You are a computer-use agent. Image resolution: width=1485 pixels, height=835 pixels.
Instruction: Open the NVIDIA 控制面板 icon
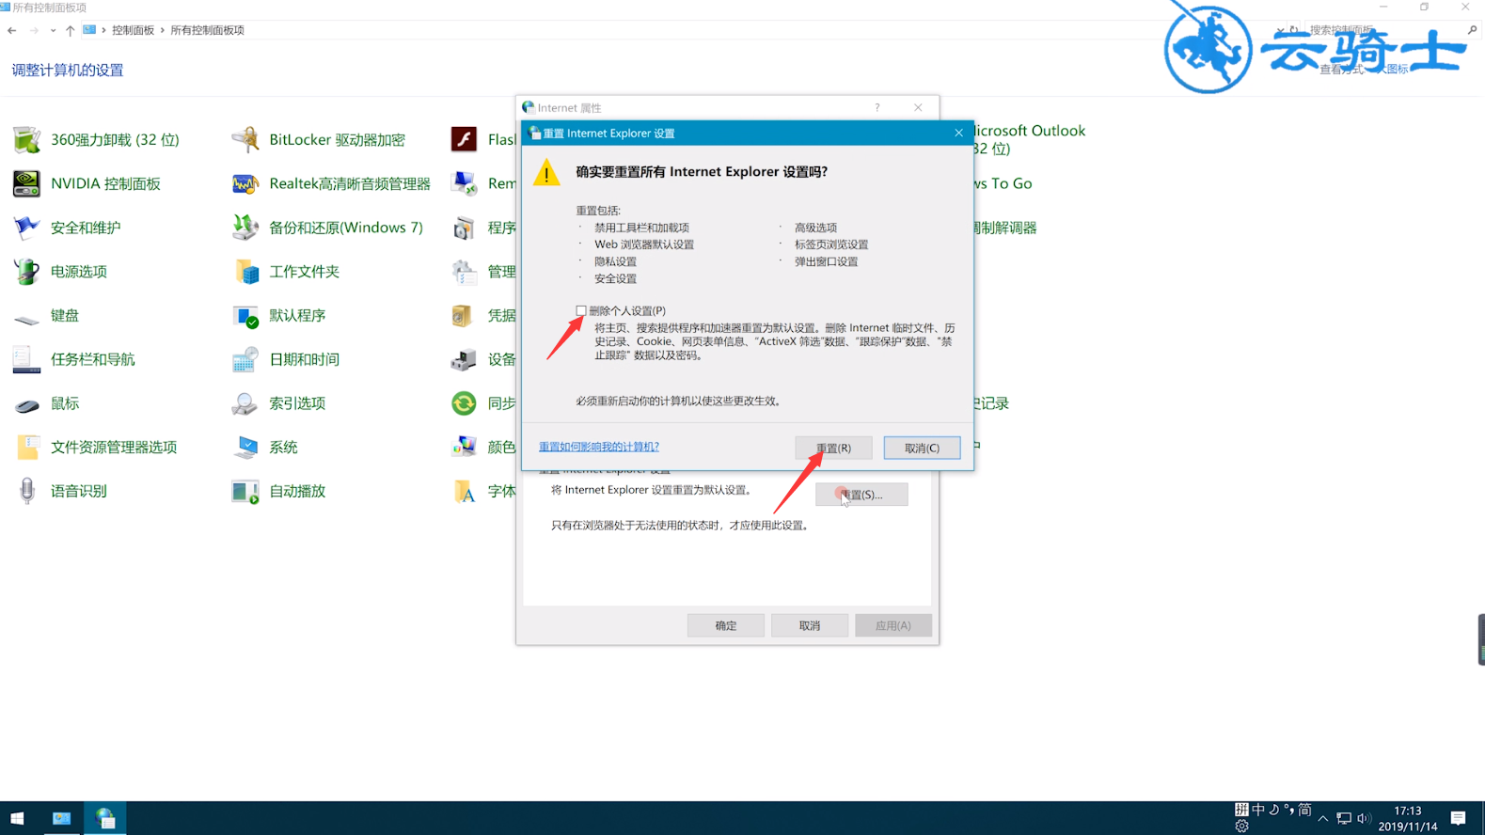click(26, 183)
